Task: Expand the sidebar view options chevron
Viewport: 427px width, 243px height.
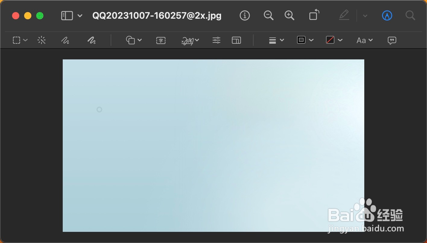Action: coord(80,16)
